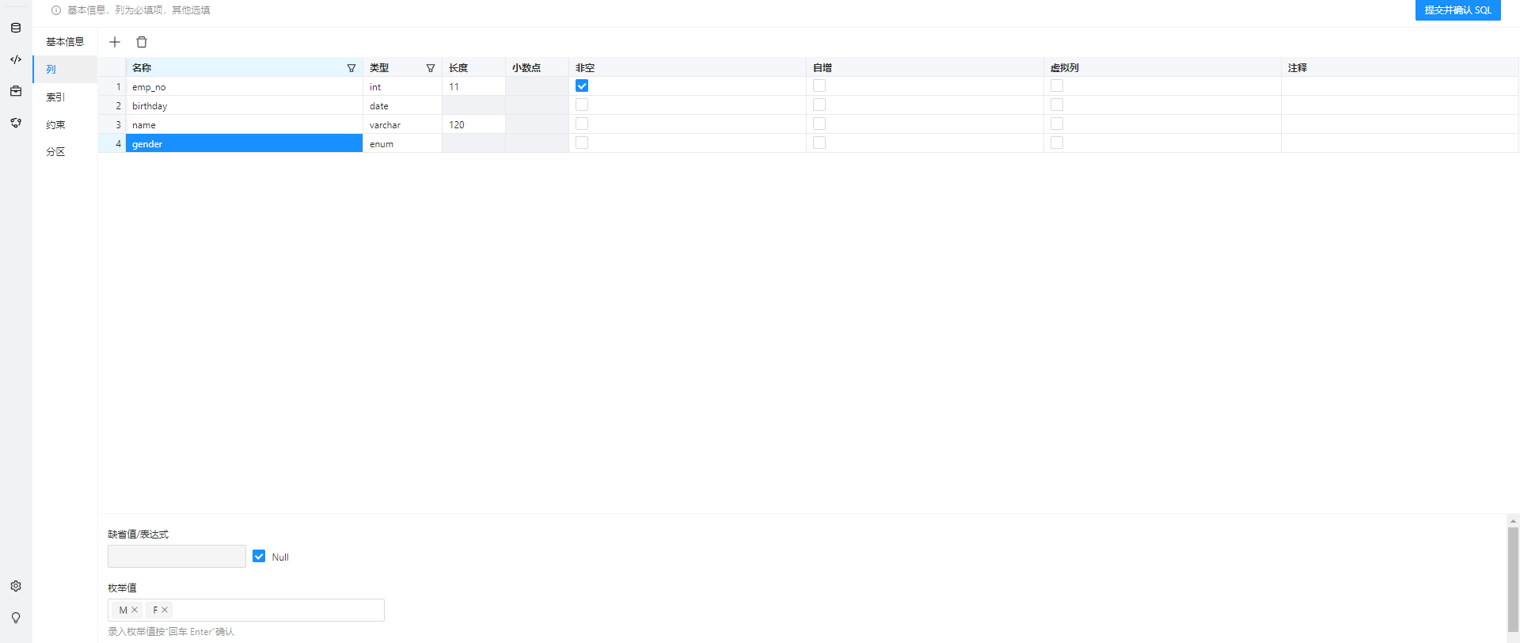Click the 注释 cell for gender row
1520x643 pixels.
1400,143
